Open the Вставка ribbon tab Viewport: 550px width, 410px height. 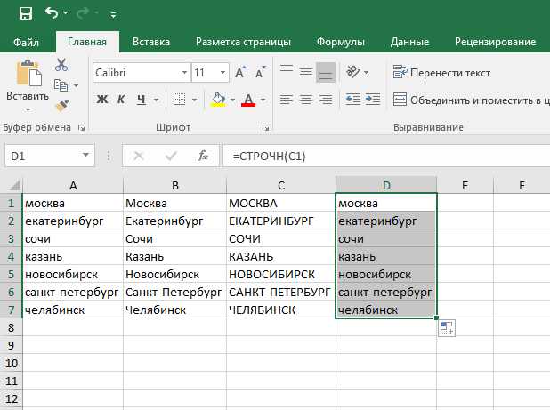click(151, 42)
